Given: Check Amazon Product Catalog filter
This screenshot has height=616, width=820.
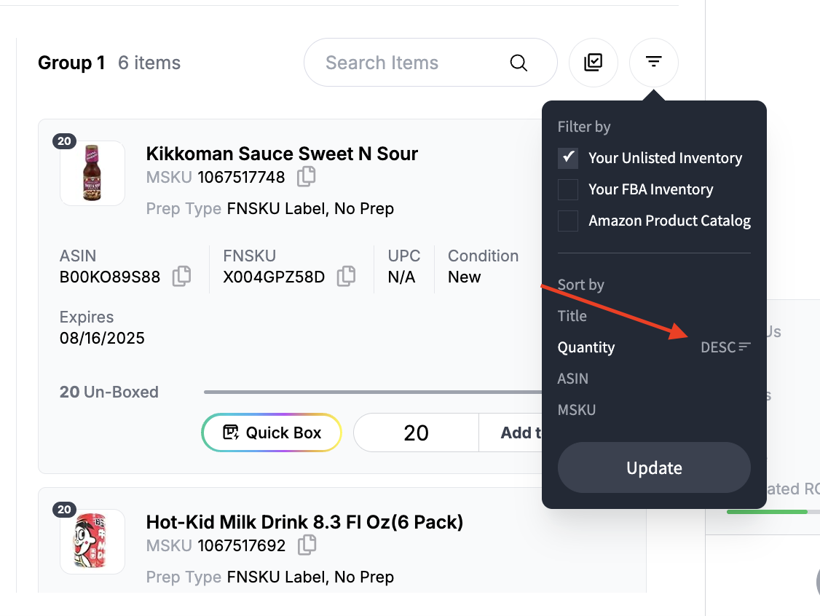Looking at the screenshot, I should pyautogui.click(x=568, y=221).
